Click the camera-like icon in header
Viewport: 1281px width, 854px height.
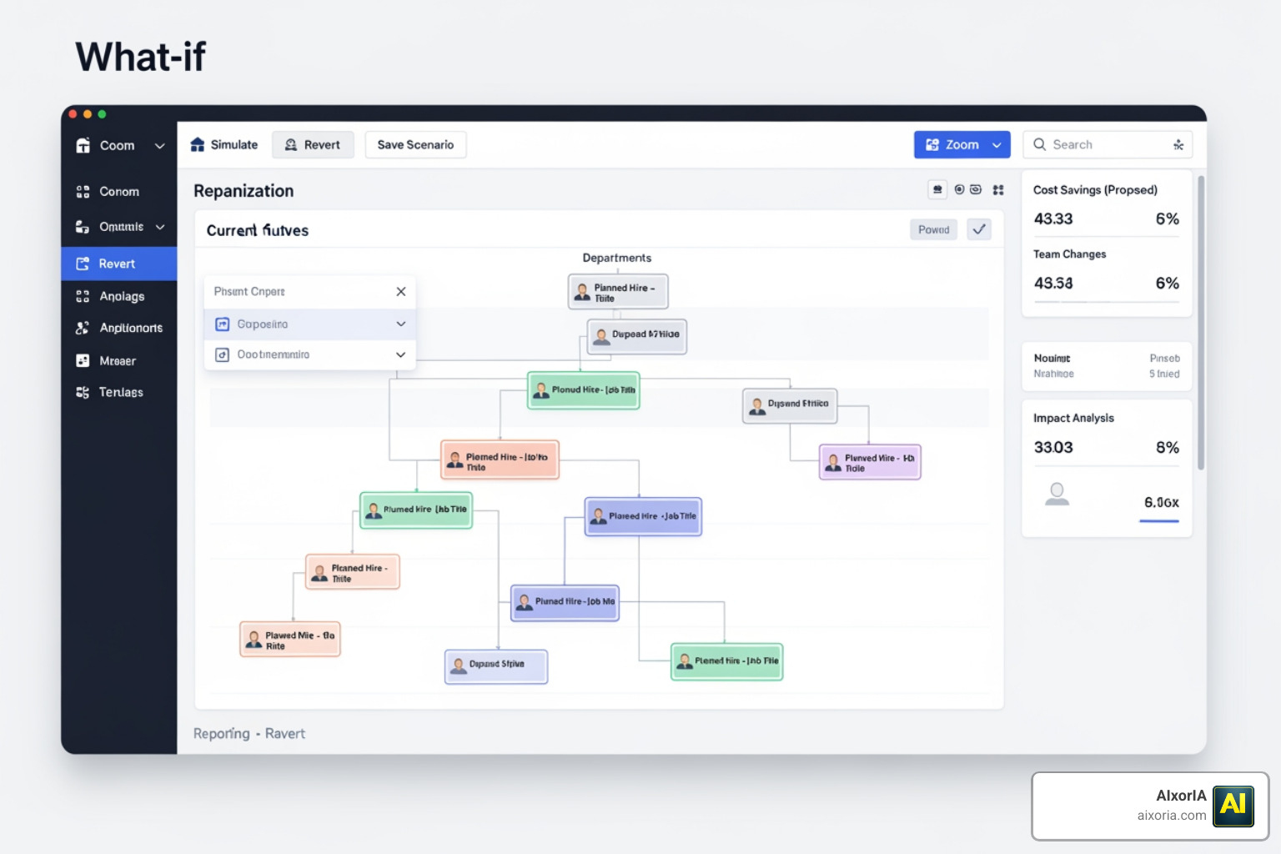[x=976, y=190]
